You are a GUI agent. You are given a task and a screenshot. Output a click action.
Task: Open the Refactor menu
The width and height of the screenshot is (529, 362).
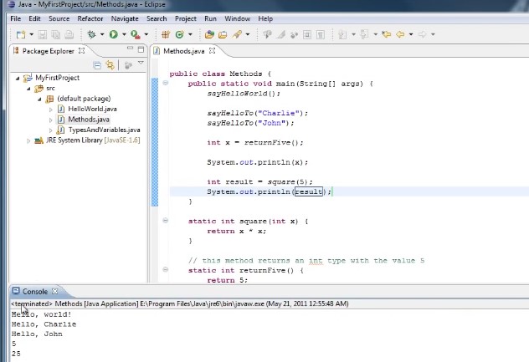[90, 18]
